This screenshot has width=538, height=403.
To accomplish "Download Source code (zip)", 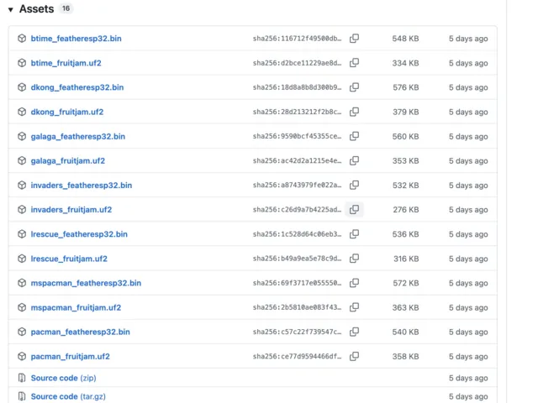I will pyautogui.click(x=64, y=378).
